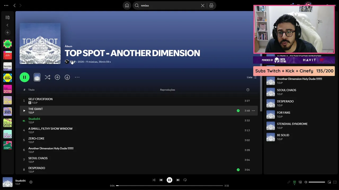Pause the album with the green button
This screenshot has height=190, width=339.
click(24, 77)
